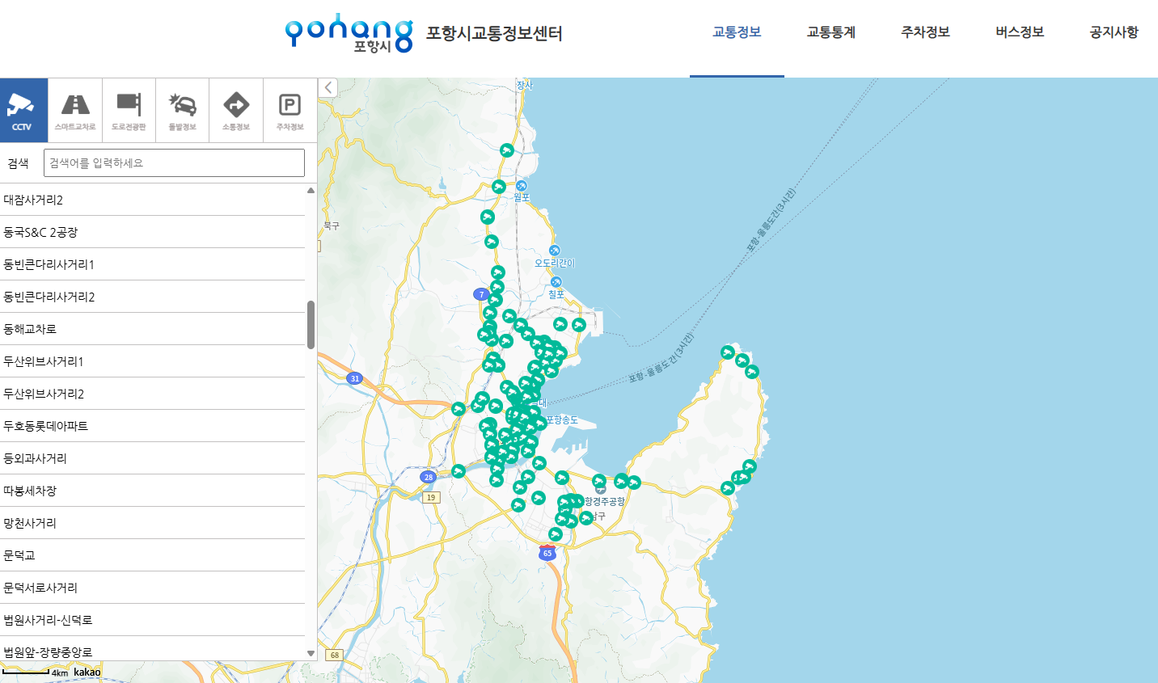The image size is (1158, 683).
Task: Select 동빈큰다리사거리2 list entry
Action: (152, 297)
